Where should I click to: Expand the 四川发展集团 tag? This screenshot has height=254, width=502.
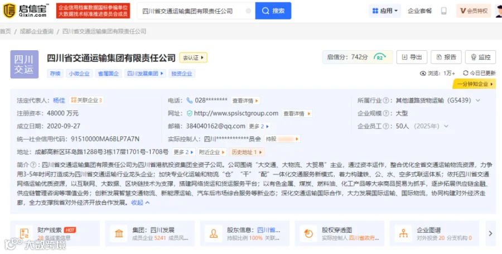[x=145, y=73]
